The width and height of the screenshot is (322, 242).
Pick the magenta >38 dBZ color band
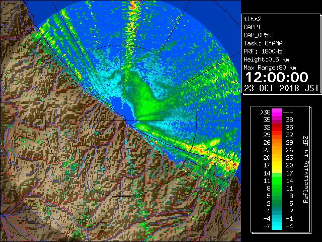click(x=277, y=112)
